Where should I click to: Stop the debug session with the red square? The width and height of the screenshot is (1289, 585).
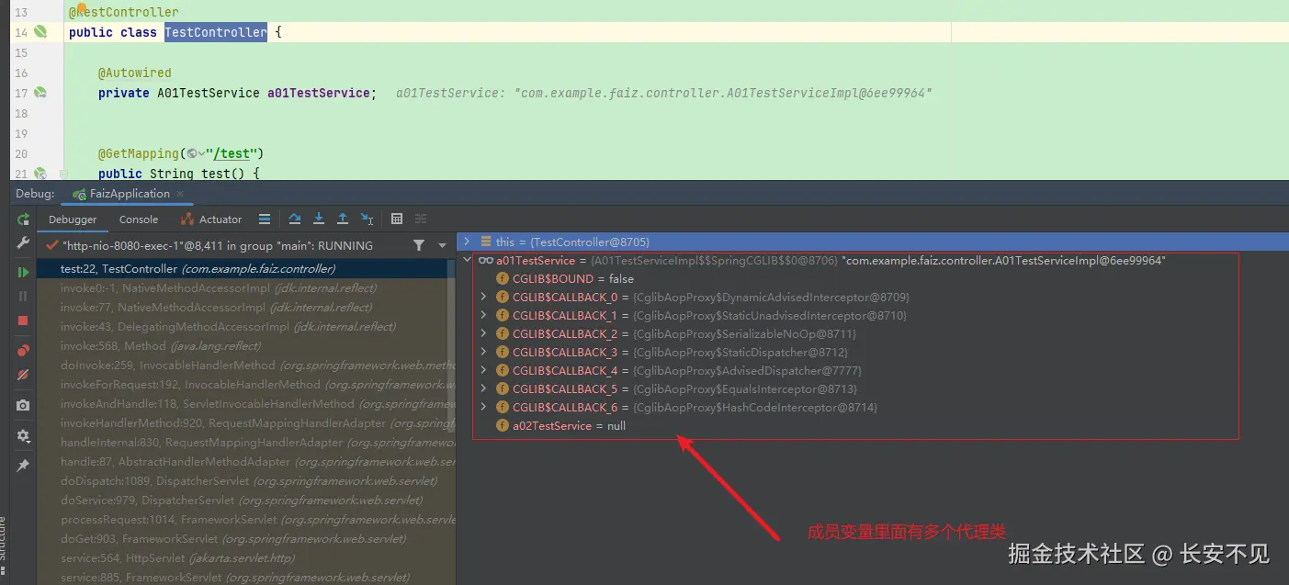pyautogui.click(x=23, y=321)
